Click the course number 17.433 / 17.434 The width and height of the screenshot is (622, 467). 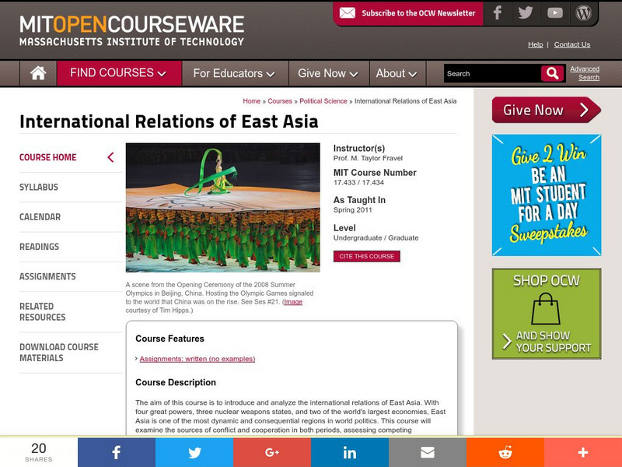(x=358, y=183)
